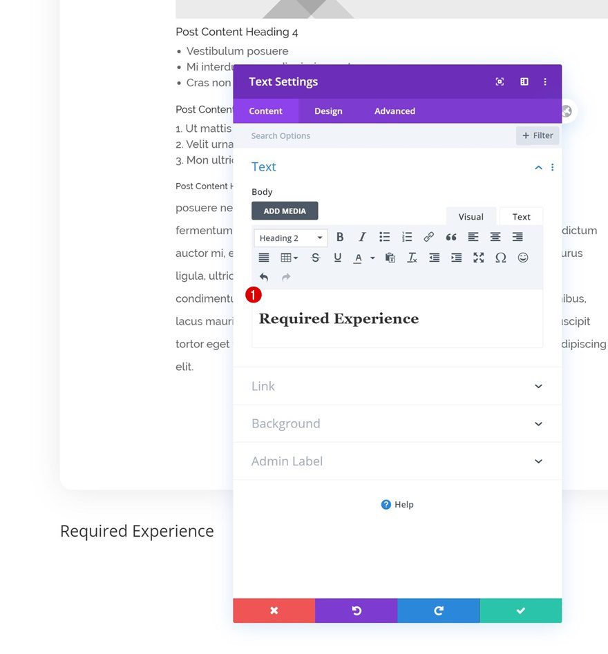The height and width of the screenshot is (654, 608).
Task: Clear formatting with the Tx icon
Action: pos(412,258)
